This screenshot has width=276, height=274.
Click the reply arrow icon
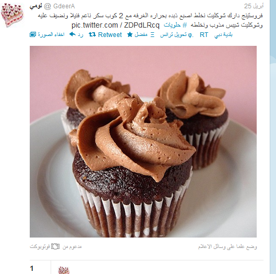point(73,34)
